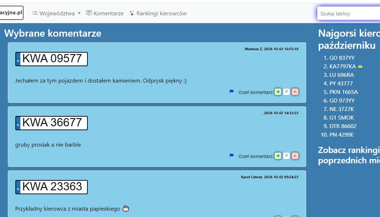Screen dimensions: 380x217
Task: Click the score counter on KWA 09577 comment
Action: pos(287,92)
